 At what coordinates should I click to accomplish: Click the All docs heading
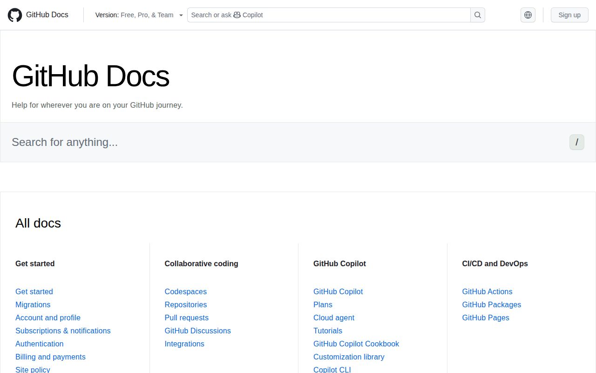tap(38, 223)
